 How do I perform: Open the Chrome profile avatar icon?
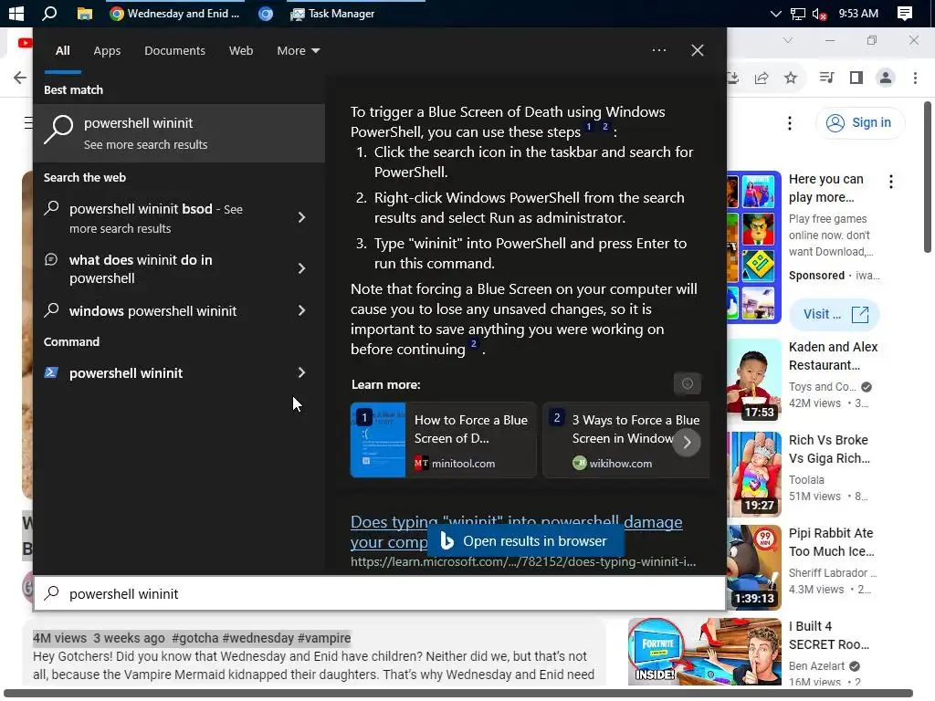pyautogui.click(x=886, y=78)
